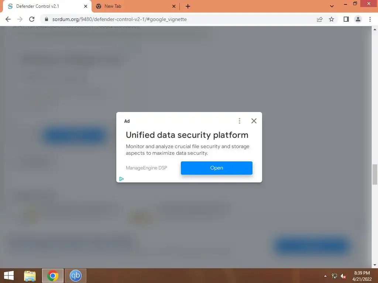378x283 pixels.
Task: Click the browser back arrow
Action: (x=8, y=19)
